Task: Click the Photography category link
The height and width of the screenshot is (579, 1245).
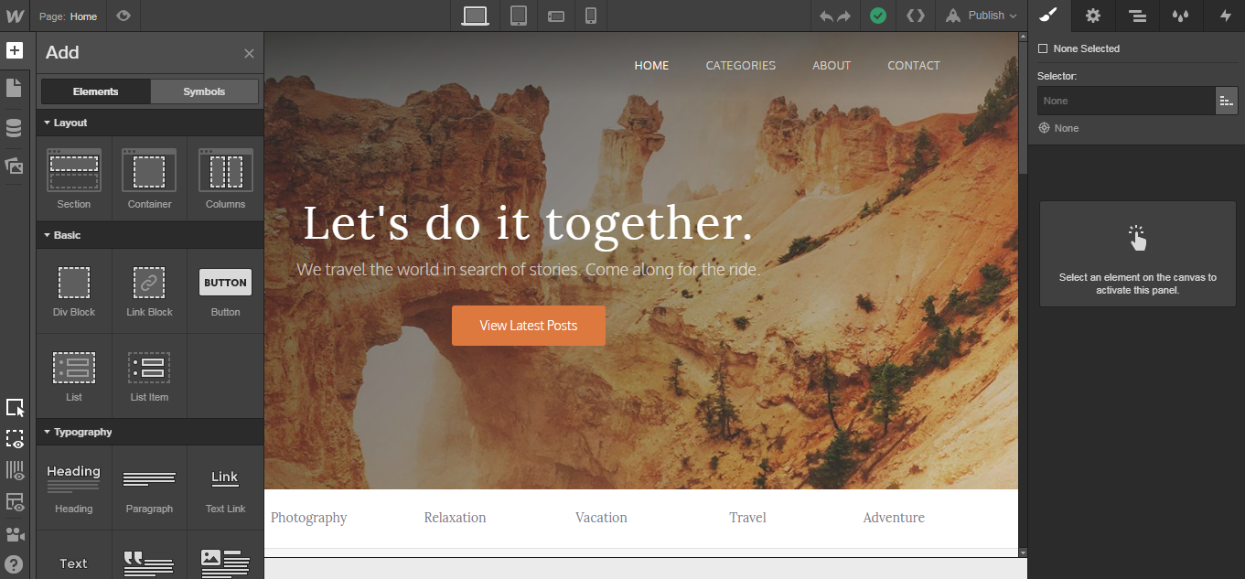Action: point(308,517)
